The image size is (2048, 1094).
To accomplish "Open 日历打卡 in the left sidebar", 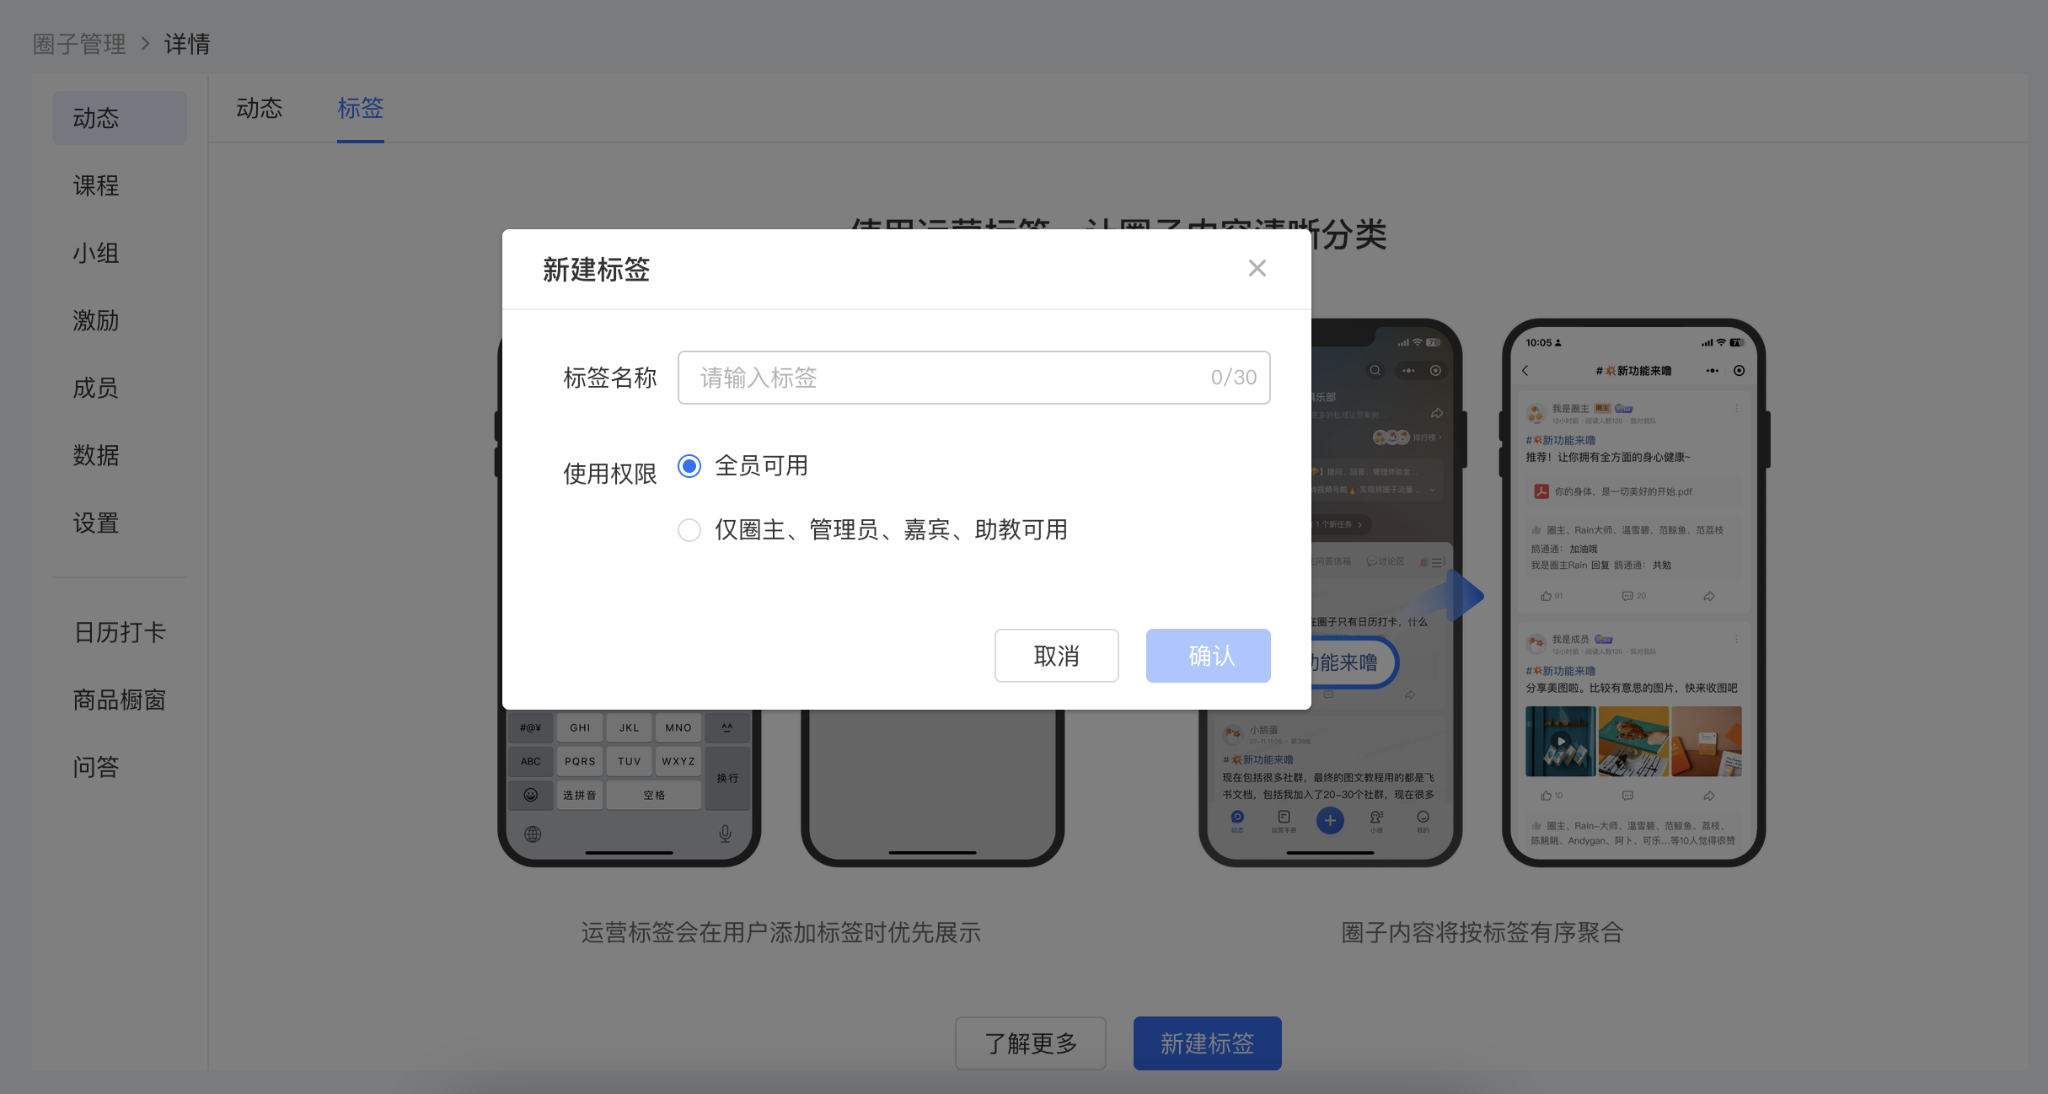I will (120, 632).
